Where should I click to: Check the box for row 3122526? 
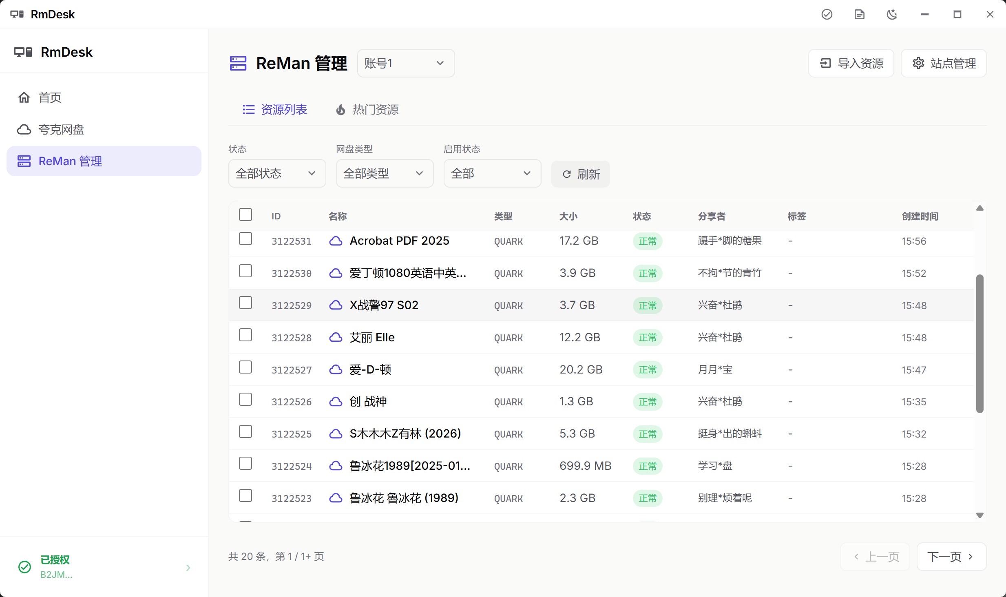[x=245, y=399]
